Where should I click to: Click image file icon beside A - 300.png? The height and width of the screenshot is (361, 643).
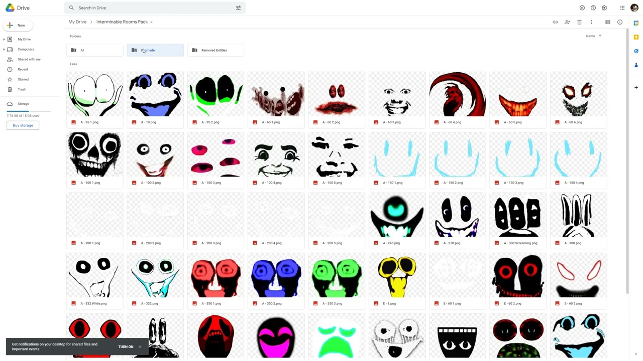[557, 243]
